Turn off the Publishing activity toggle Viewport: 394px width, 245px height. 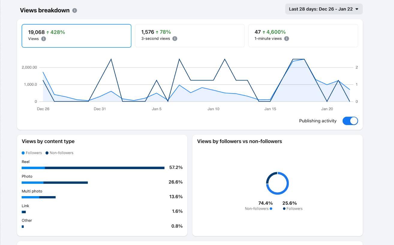point(350,121)
